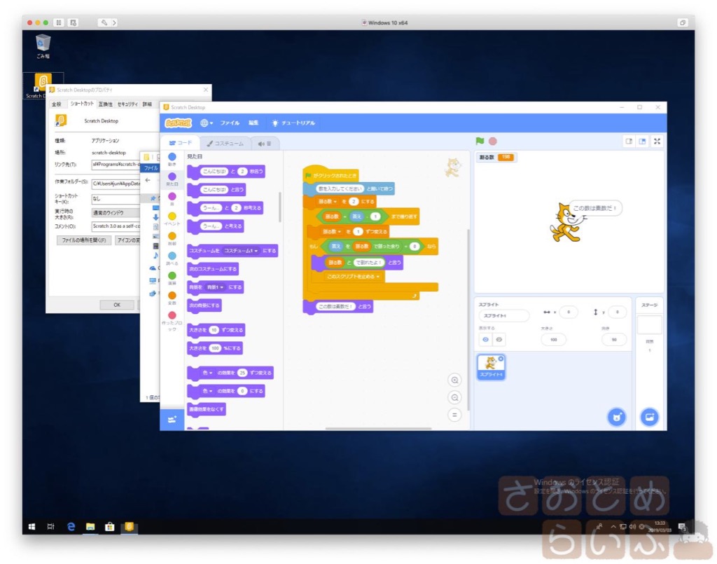Image resolution: width=717 pixels, height=564 pixels.
Task: Open Task View on the taskbar
Action: tap(50, 527)
